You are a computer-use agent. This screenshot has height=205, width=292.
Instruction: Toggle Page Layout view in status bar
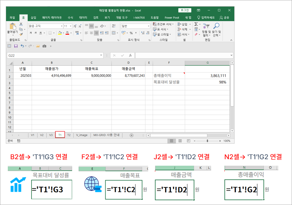click(179, 141)
